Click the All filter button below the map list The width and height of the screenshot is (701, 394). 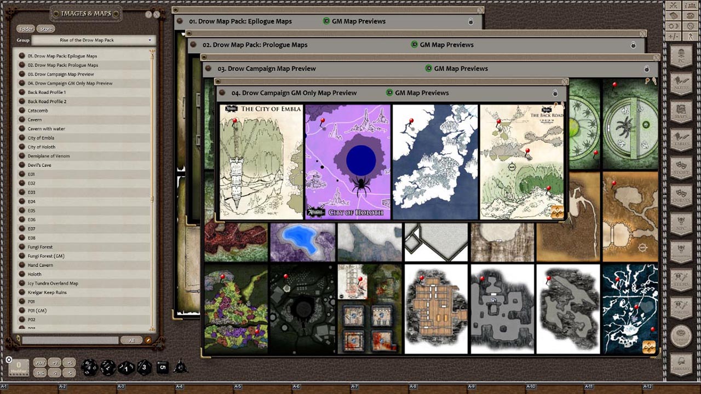click(131, 340)
